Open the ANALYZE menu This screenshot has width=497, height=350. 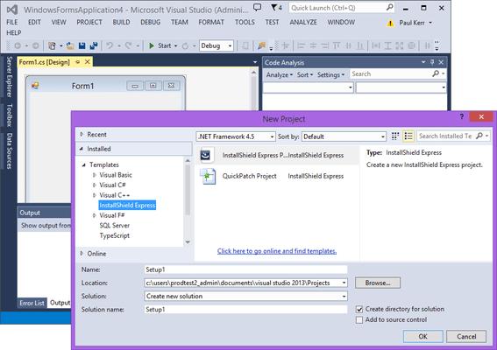pos(303,23)
